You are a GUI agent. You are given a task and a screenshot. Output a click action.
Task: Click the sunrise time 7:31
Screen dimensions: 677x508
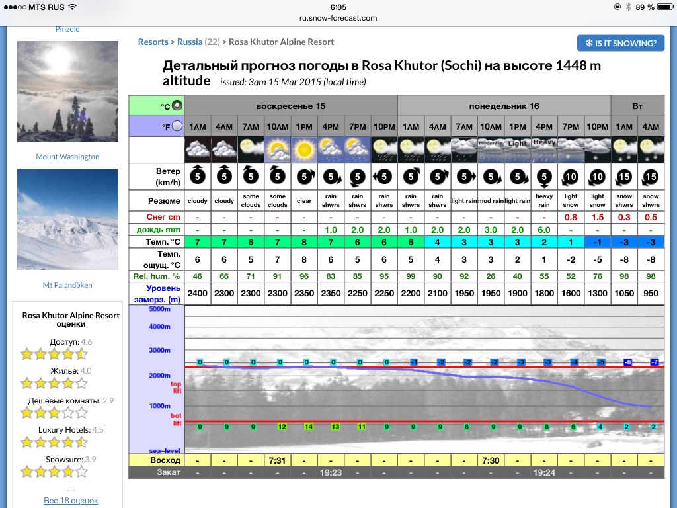click(277, 460)
